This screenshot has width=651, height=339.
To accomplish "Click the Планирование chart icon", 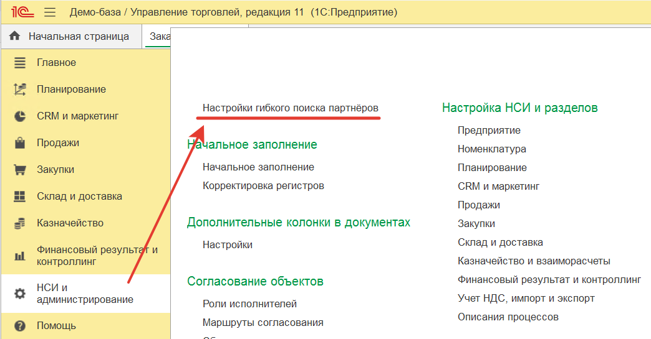I will pyautogui.click(x=20, y=90).
